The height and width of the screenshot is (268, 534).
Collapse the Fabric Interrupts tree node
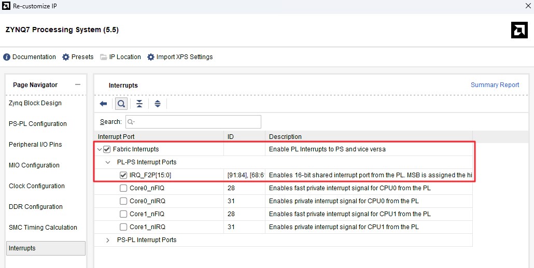(x=100, y=149)
